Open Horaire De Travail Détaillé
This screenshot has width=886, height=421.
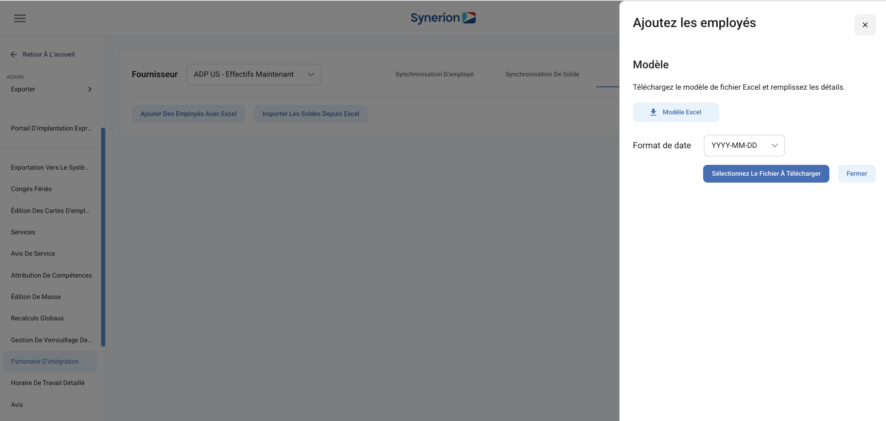48,383
